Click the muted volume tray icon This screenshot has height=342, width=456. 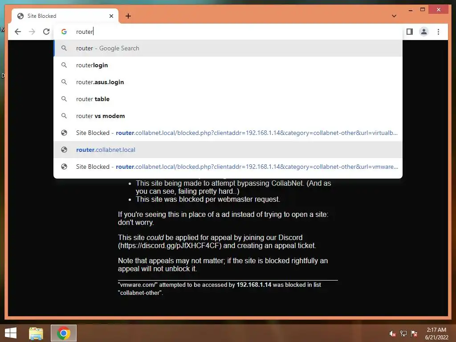(392, 334)
